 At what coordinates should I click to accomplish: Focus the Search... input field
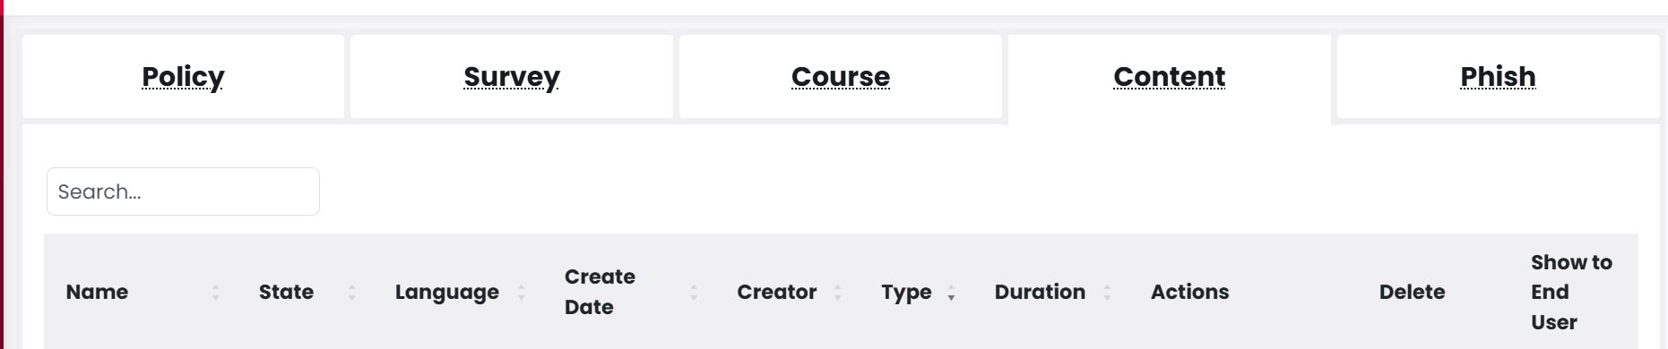click(183, 192)
